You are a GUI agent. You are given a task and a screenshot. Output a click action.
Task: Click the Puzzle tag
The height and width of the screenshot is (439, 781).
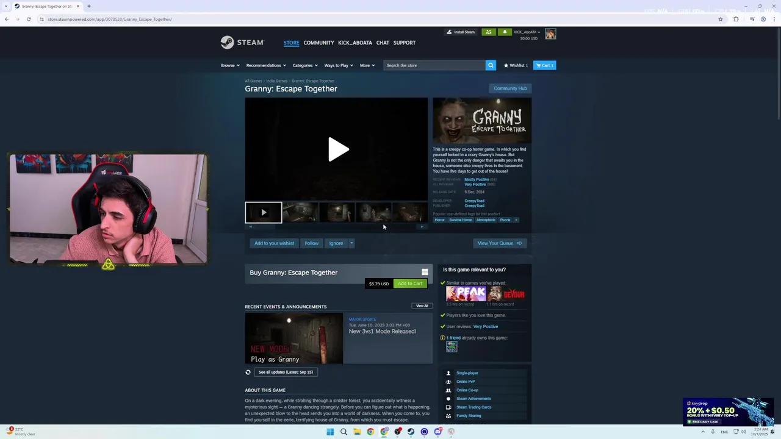[x=505, y=220]
